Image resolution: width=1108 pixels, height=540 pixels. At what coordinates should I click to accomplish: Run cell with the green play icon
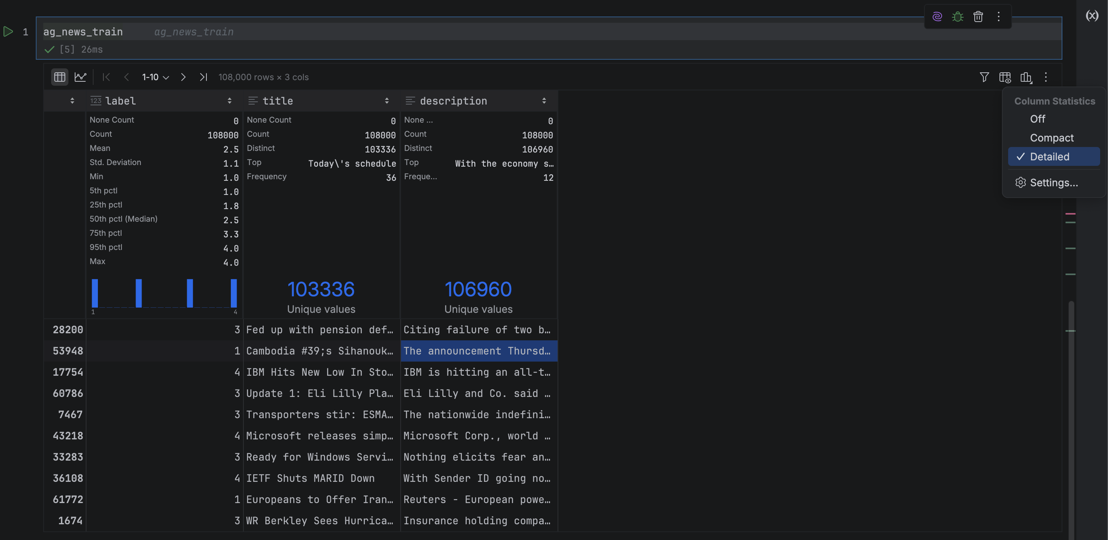8,31
